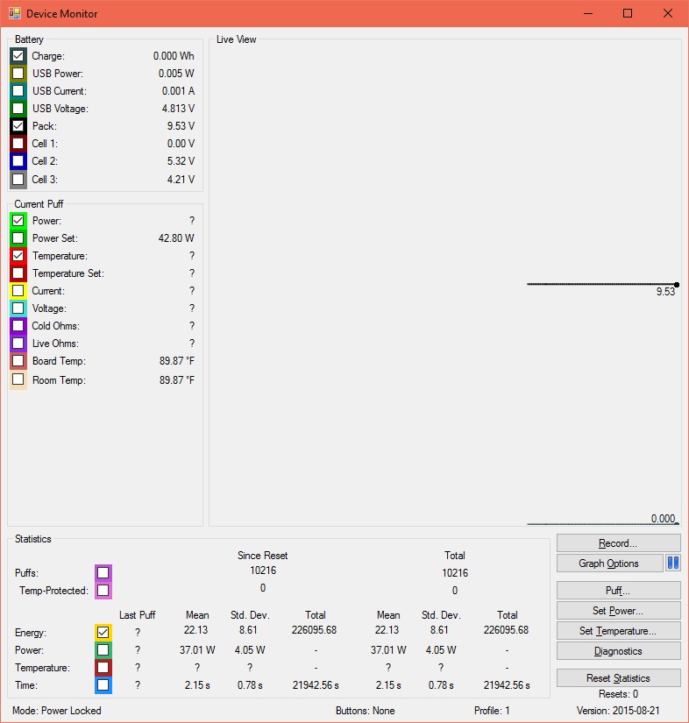689x723 pixels.
Task: Toggle the Charge checkbox in Battery
Action: 18,56
